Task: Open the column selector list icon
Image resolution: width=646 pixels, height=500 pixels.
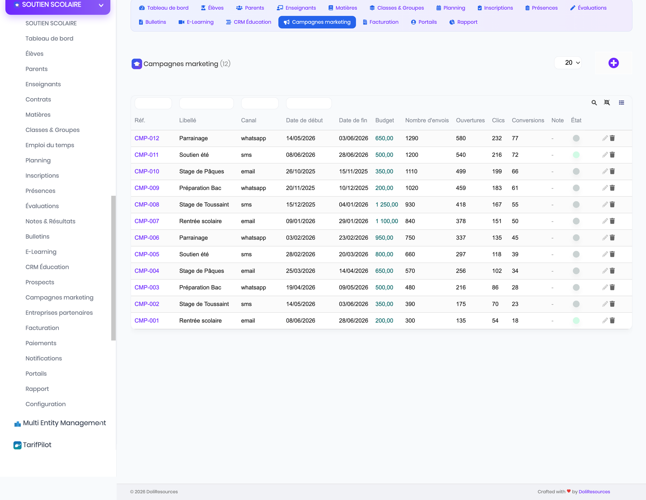Action: pyautogui.click(x=621, y=103)
